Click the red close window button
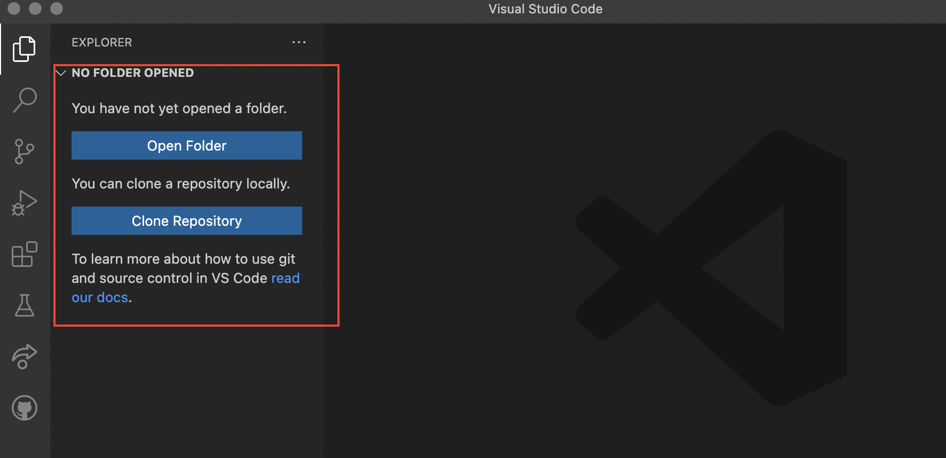 pyautogui.click(x=14, y=9)
